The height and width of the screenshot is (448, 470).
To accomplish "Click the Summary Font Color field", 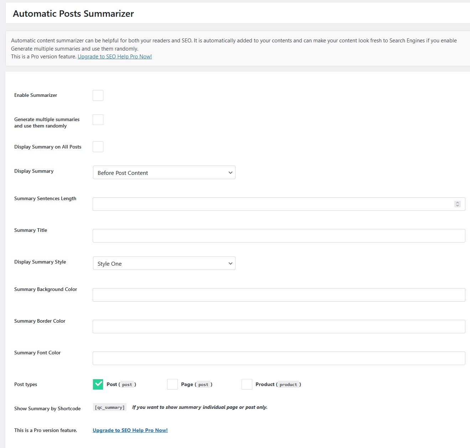I will pyautogui.click(x=279, y=358).
